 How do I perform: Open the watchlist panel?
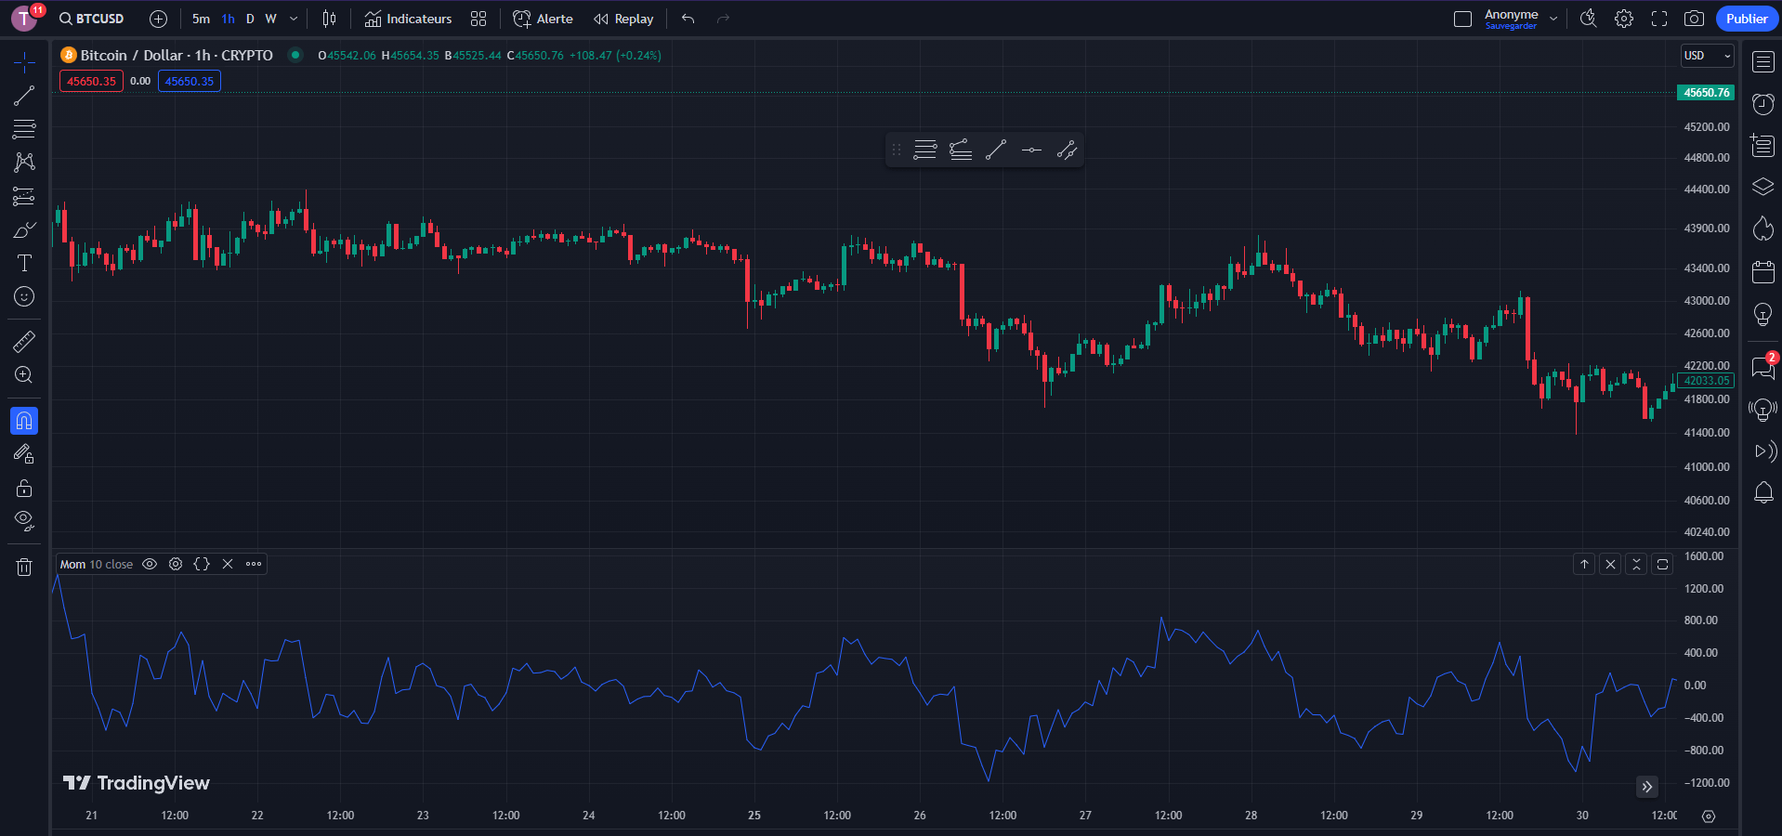[1762, 60]
